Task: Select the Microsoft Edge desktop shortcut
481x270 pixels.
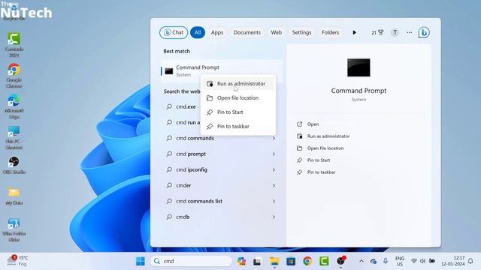Action: coord(14,106)
